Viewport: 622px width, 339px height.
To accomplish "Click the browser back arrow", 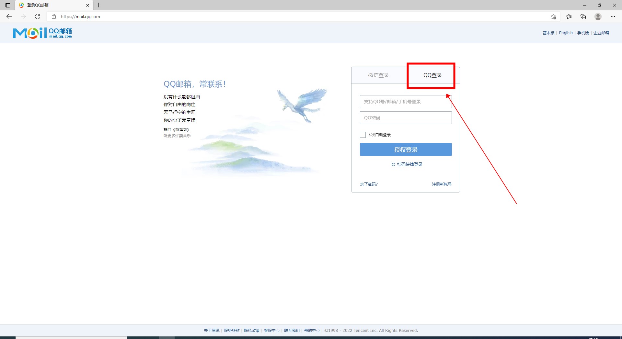I will point(9,16).
